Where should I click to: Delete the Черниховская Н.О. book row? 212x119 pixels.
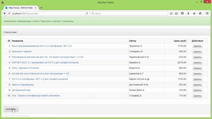(197, 57)
